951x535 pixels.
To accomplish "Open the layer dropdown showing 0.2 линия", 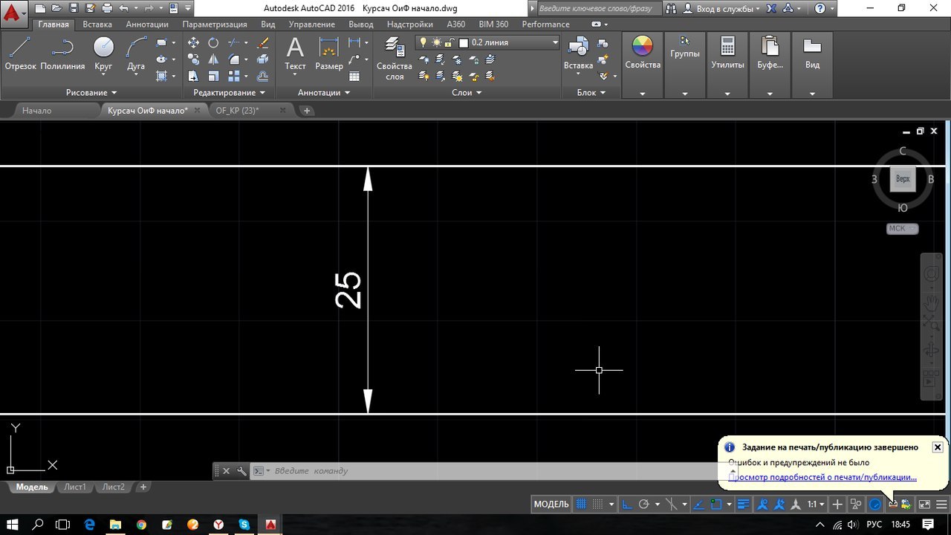I will [487, 42].
